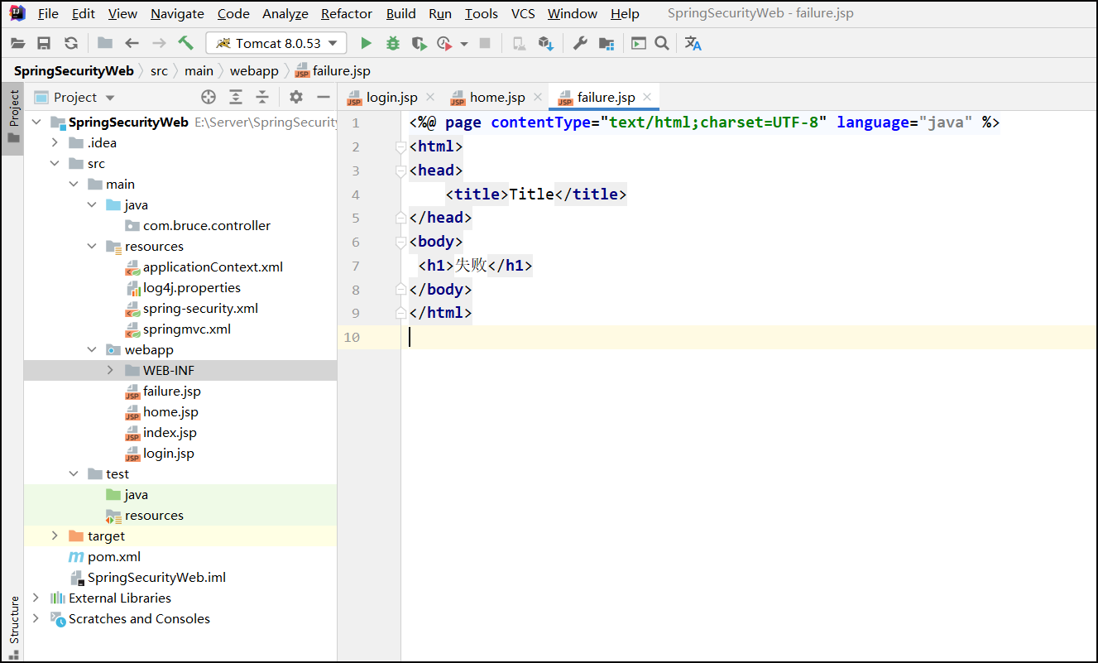This screenshot has width=1098, height=663.
Task: Click line 10 in the editor
Action: 749,337
